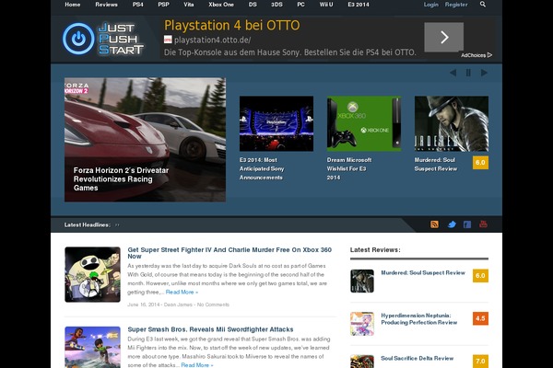Open Get Super Street Fighter IV article
The height and width of the screenshot is (368, 553).
[229, 253]
